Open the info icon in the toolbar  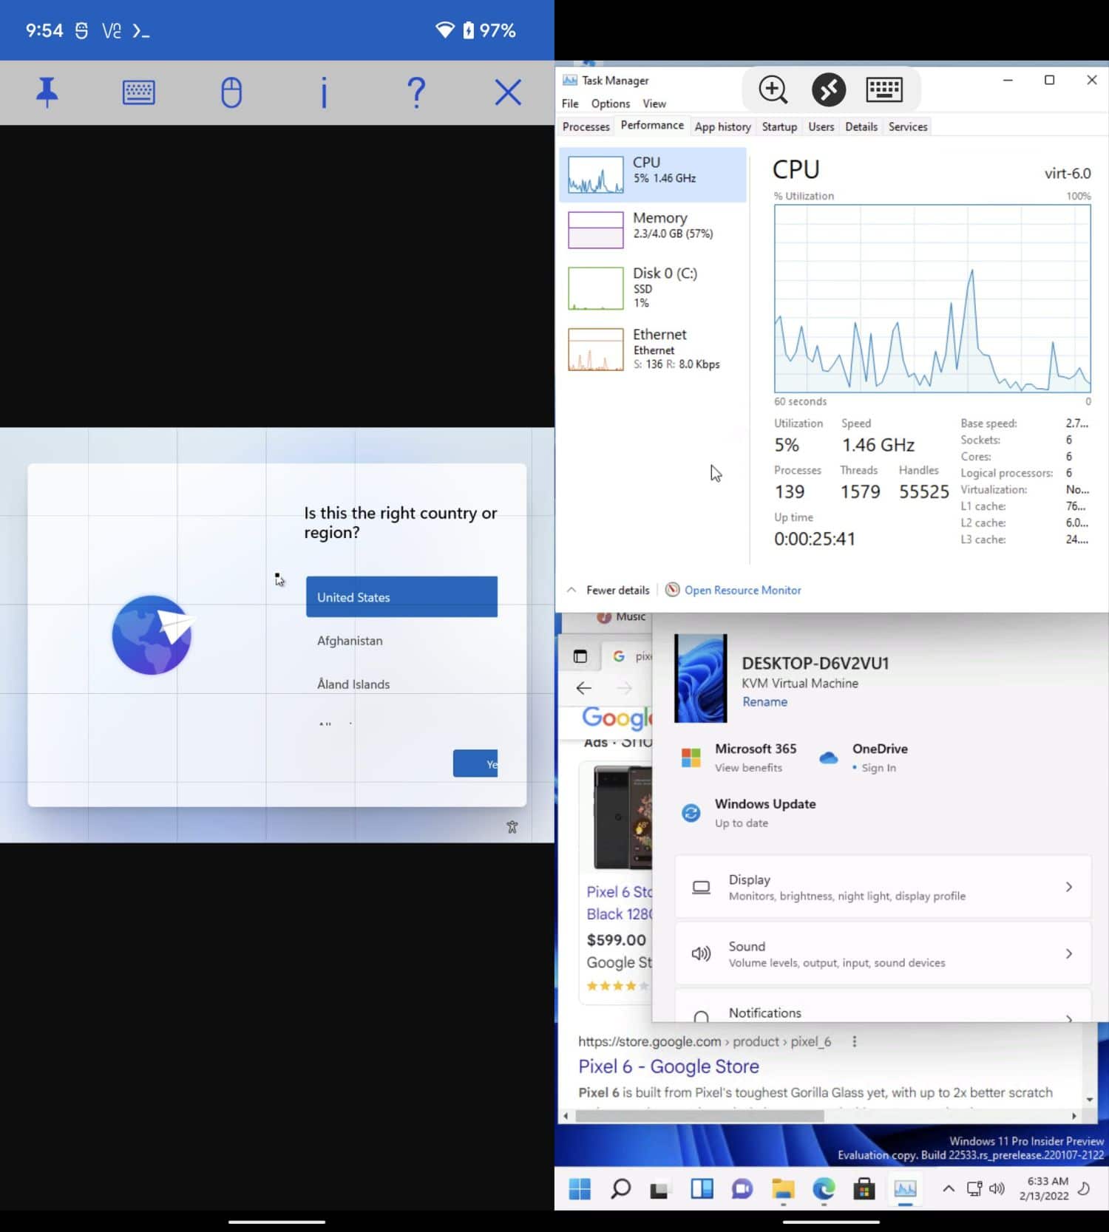(324, 93)
